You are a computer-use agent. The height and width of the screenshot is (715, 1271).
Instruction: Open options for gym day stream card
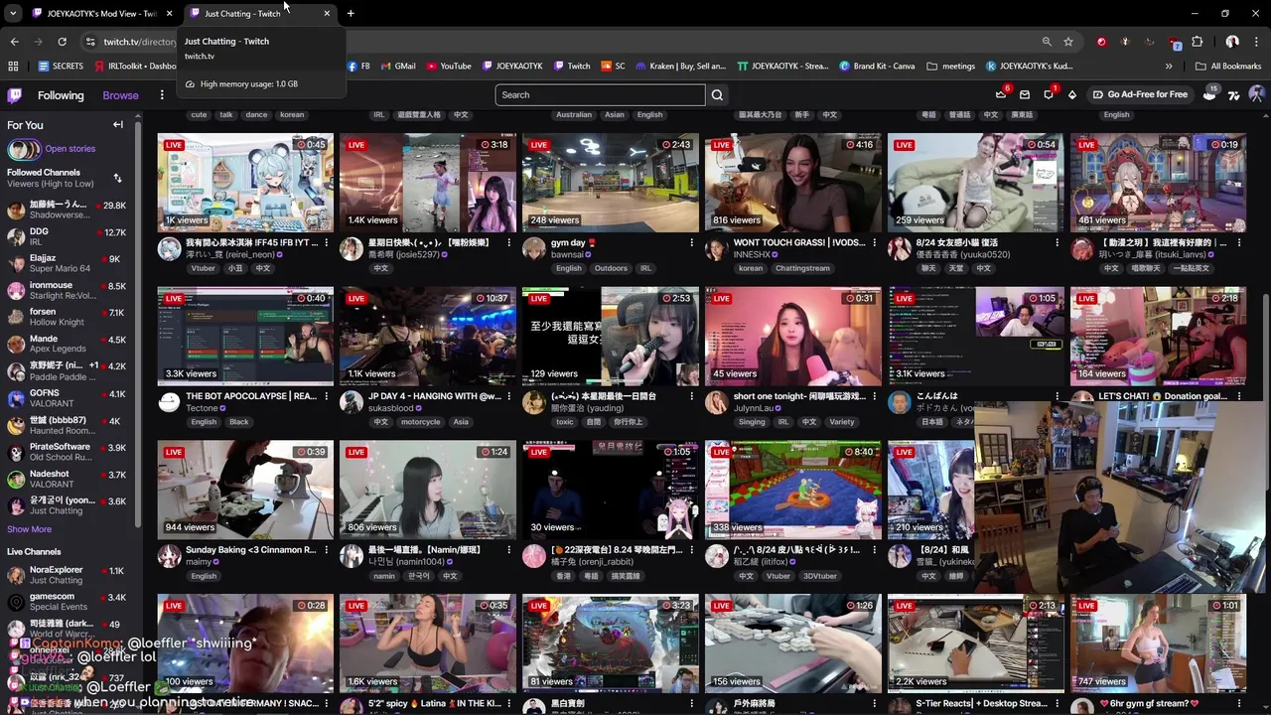[692, 242]
